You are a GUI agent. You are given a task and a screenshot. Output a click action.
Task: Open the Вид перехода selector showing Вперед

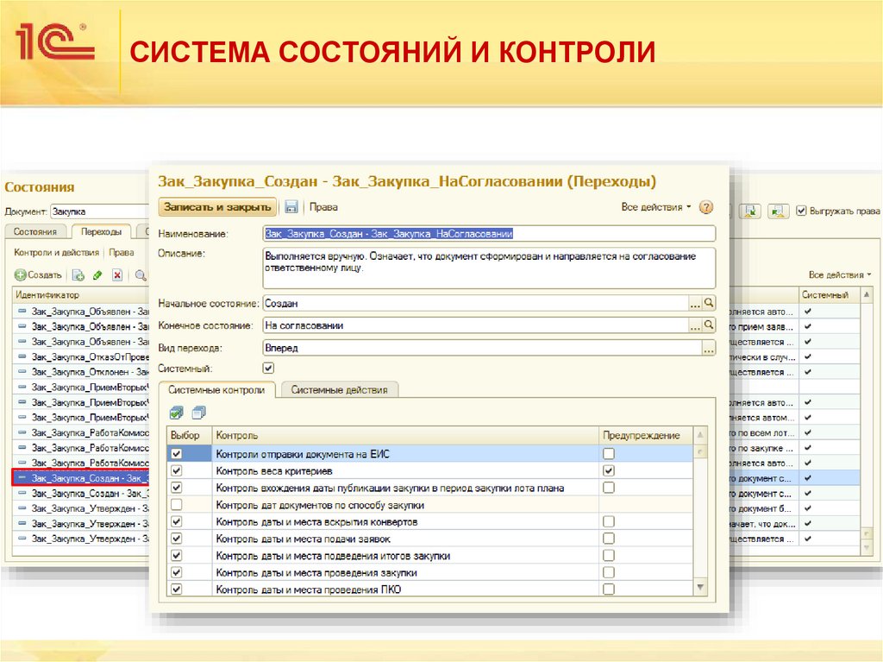tap(707, 348)
